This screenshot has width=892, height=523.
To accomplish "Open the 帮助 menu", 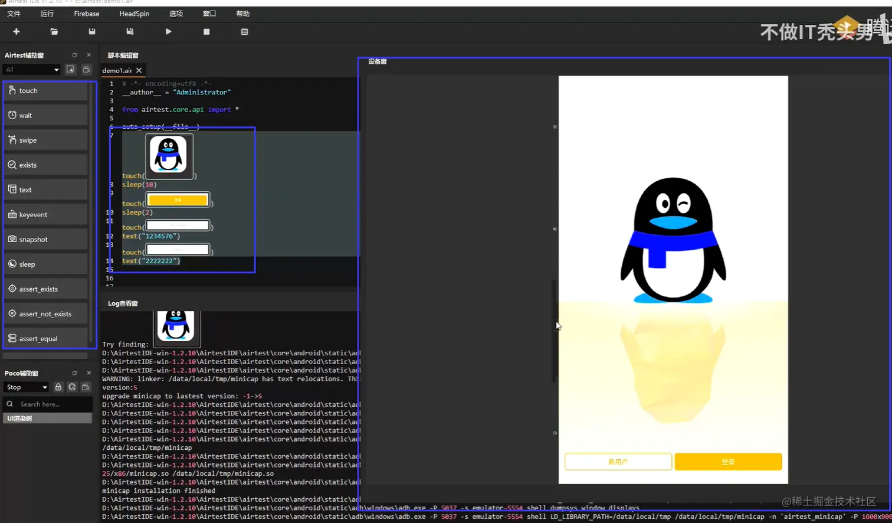I will coord(242,14).
